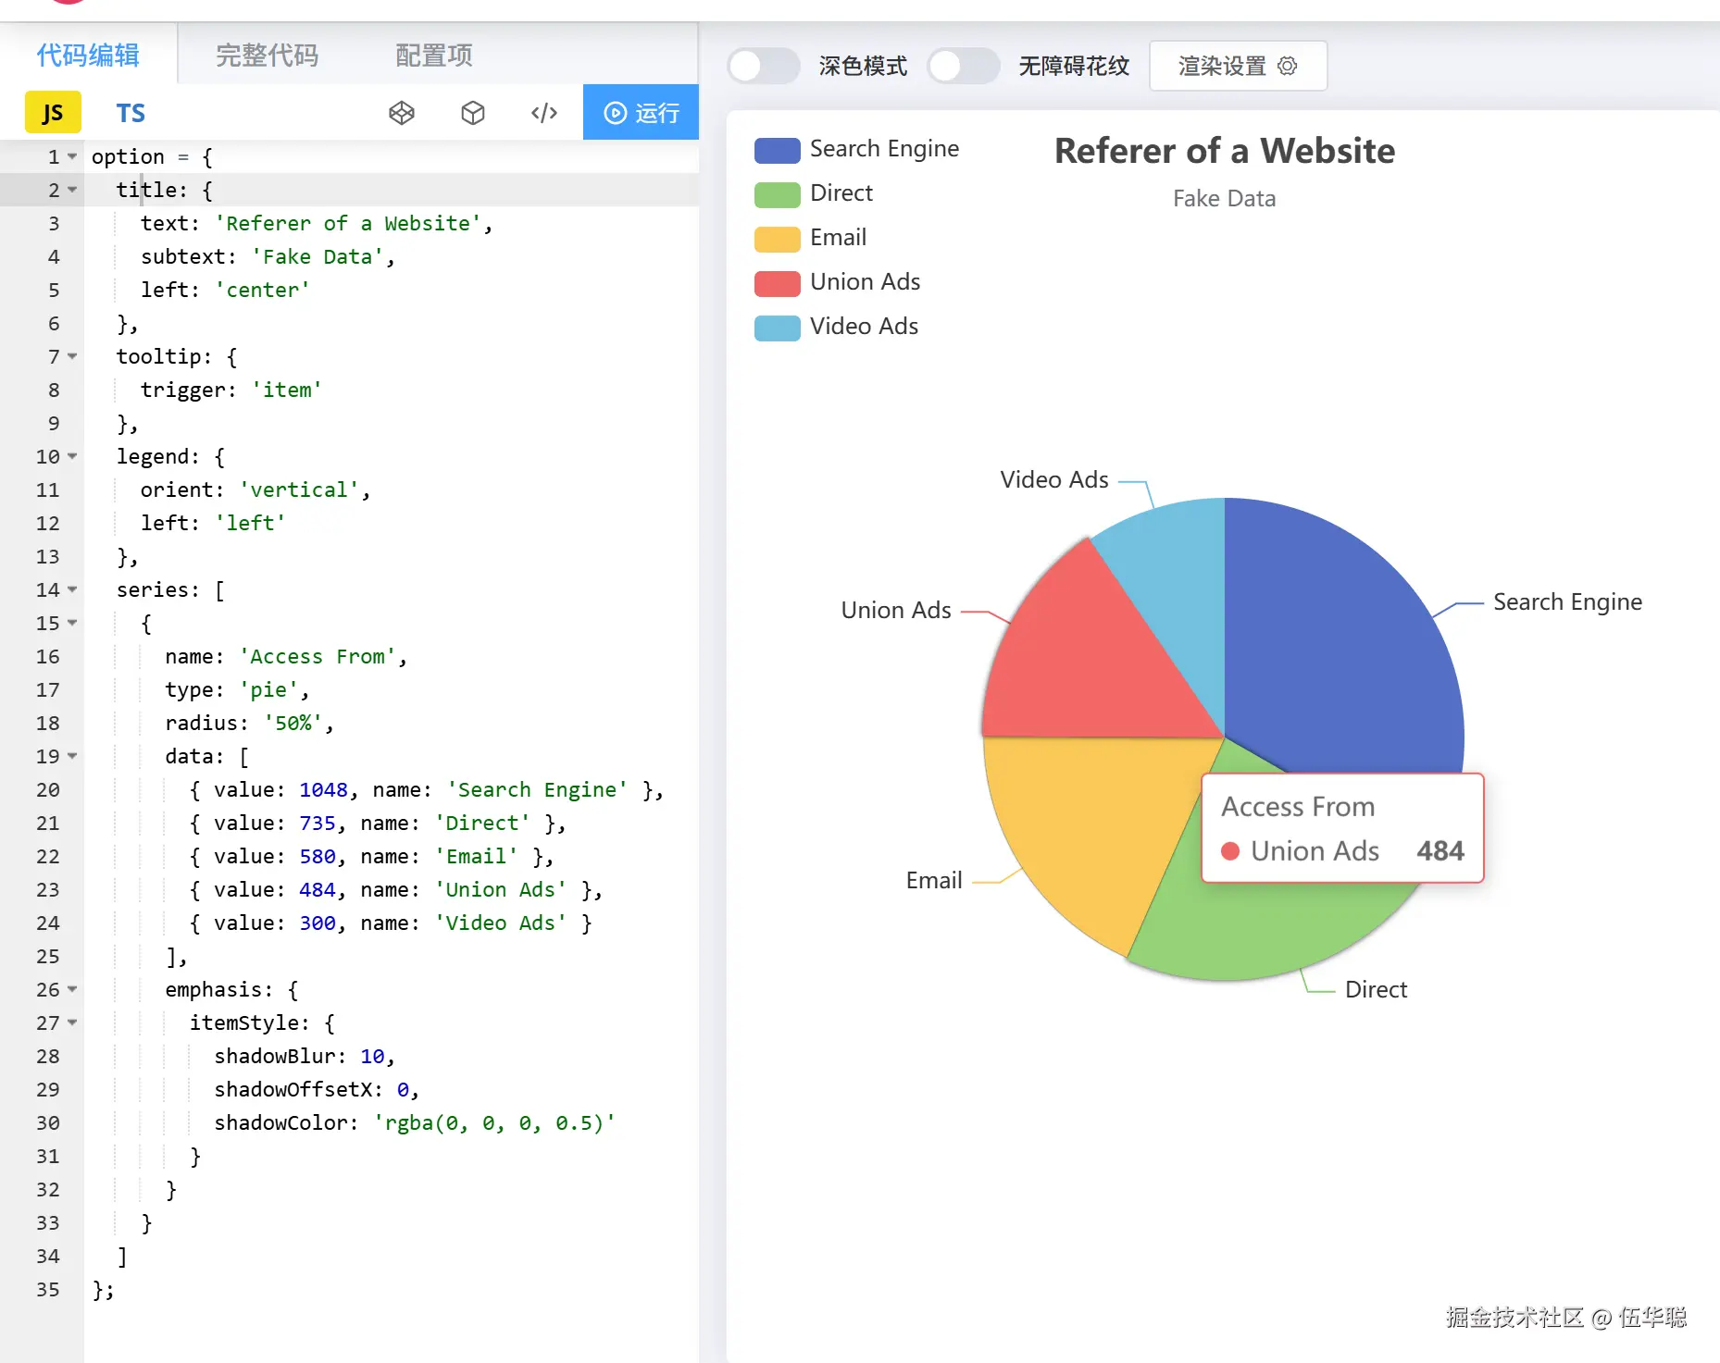Image resolution: width=1720 pixels, height=1363 pixels.
Task: Toggle Video Ads series via legend label
Action: tap(864, 327)
